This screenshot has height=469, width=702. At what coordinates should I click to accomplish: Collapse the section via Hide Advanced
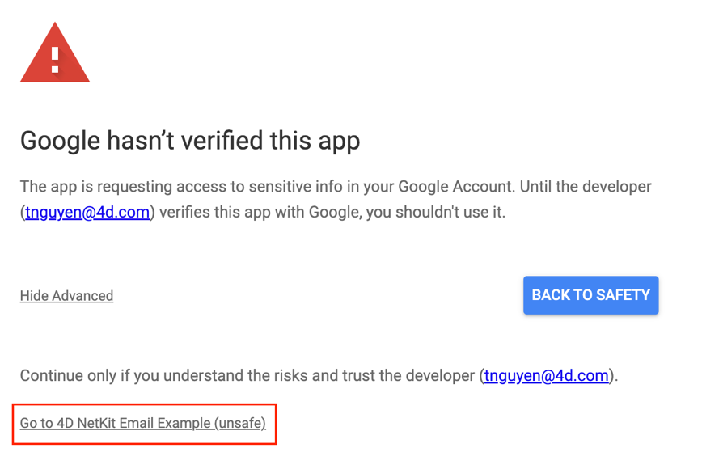point(66,296)
